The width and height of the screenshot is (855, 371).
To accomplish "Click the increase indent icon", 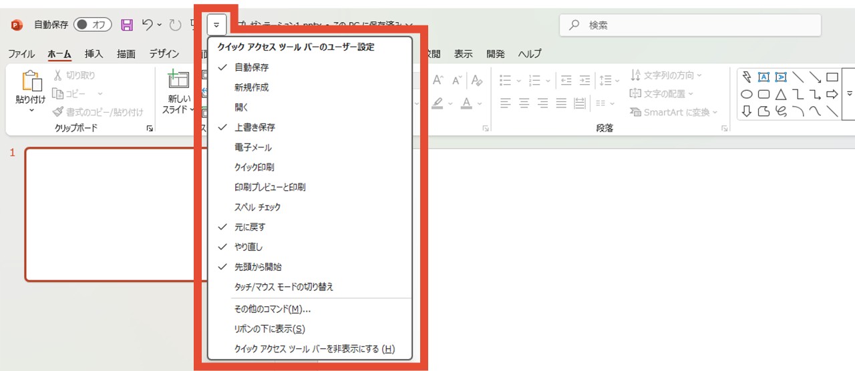I will (584, 80).
